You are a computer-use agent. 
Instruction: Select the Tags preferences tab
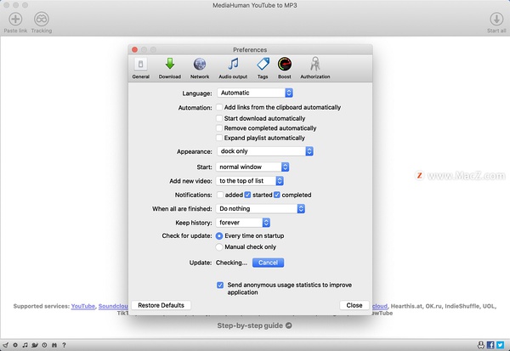(x=263, y=68)
